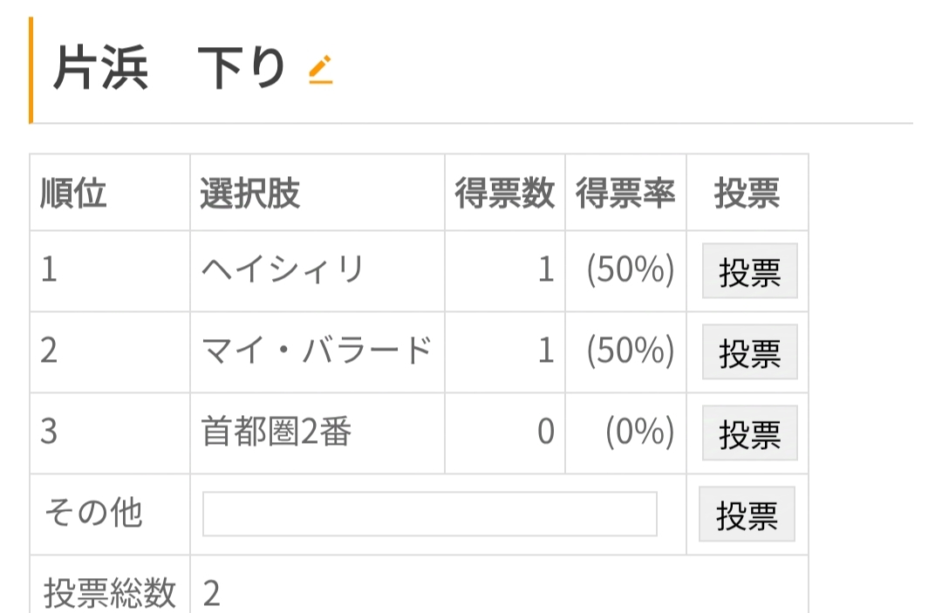Screen dimensions: 942x613
Task: Click rank 1 cell in 順位 column
Action: [x=49, y=269]
